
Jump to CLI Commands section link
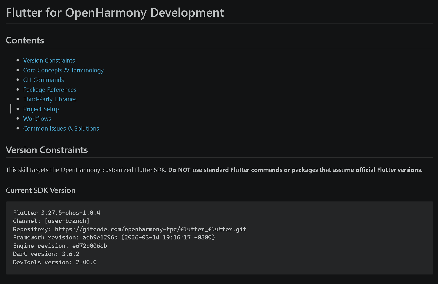point(44,80)
